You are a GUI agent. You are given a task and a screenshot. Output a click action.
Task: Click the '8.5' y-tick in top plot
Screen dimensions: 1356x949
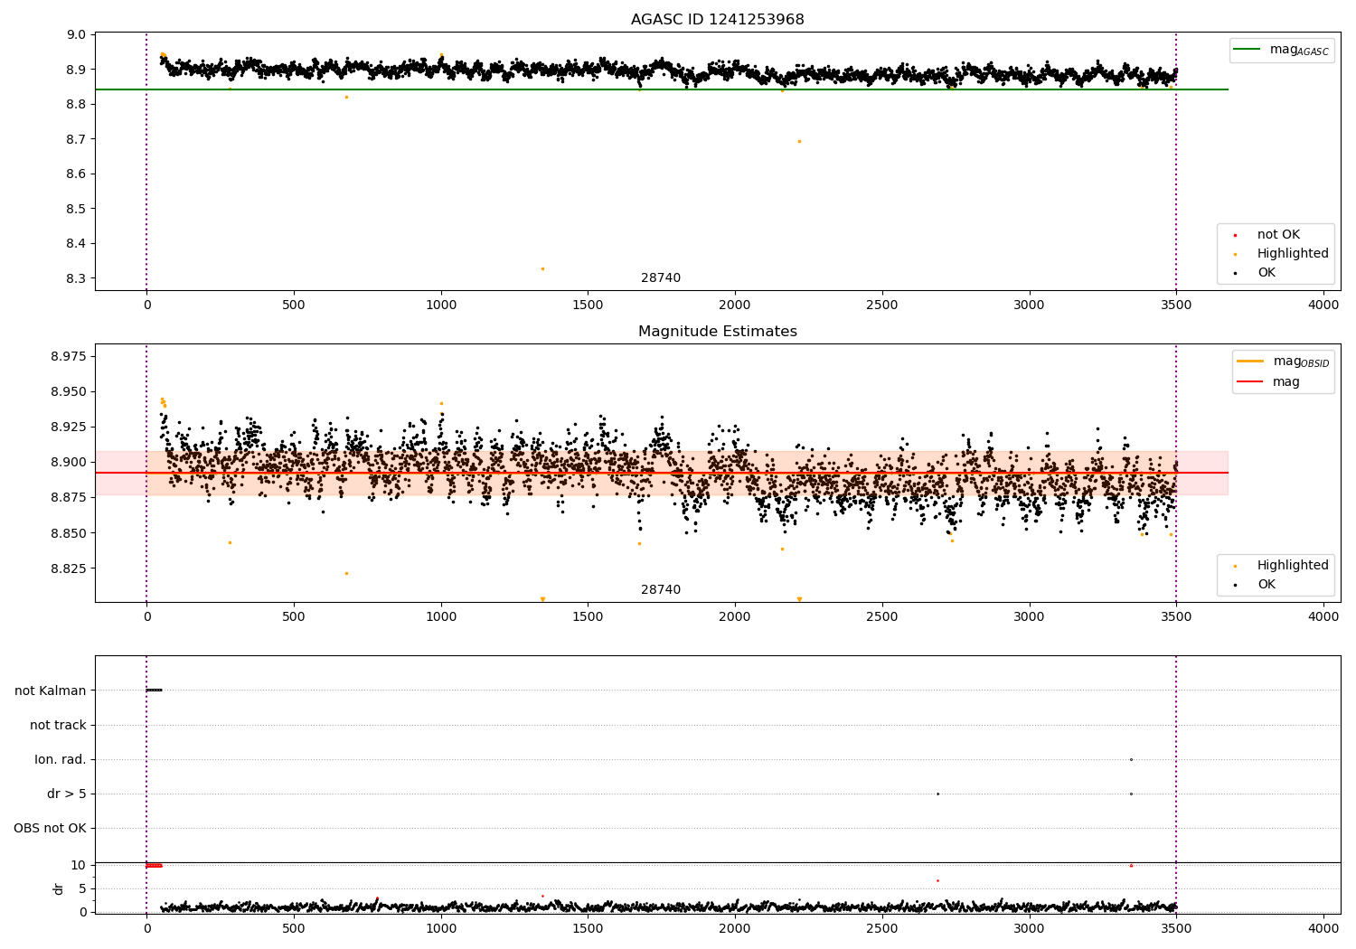(77, 209)
